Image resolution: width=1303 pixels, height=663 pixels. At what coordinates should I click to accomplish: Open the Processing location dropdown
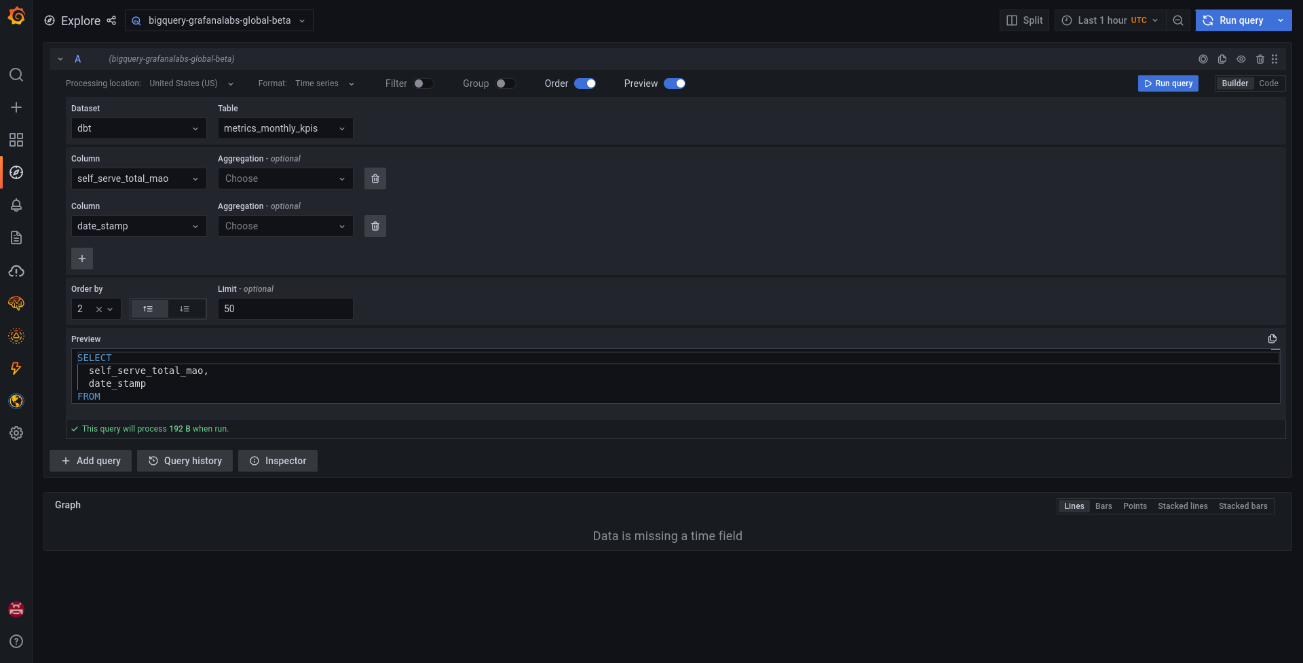(191, 83)
